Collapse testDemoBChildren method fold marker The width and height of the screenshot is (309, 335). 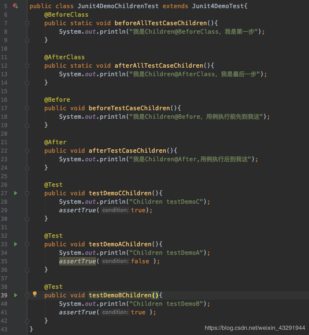pyautogui.click(x=27, y=295)
